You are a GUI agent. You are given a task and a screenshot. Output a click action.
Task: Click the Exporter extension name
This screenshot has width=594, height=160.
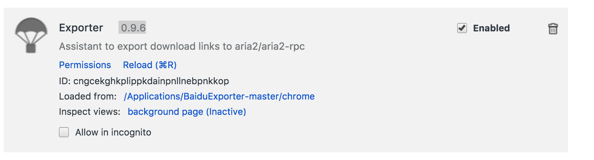pos(81,28)
